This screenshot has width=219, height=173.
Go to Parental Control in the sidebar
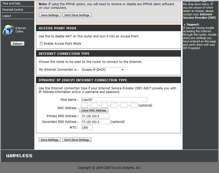12,10
